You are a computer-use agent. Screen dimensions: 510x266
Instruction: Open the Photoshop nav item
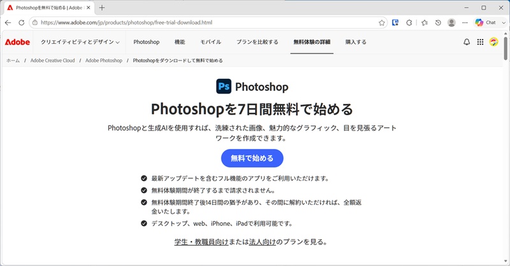pyautogui.click(x=147, y=42)
